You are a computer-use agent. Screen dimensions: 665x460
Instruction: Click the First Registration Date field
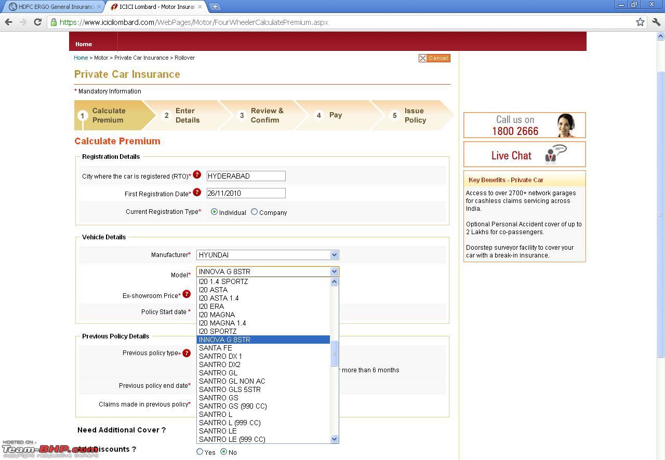[246, 193]
